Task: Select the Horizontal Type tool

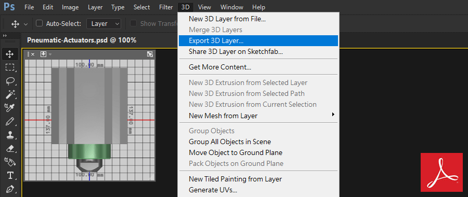Action: point(10,175)
